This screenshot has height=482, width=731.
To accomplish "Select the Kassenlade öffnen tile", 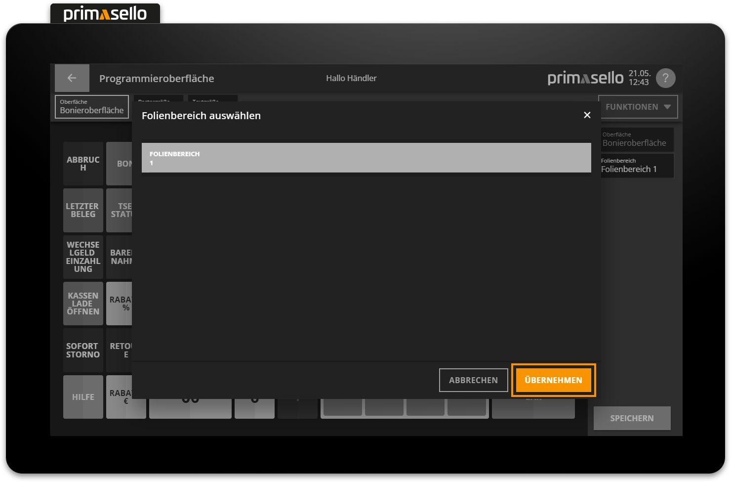I will [83, 304].
